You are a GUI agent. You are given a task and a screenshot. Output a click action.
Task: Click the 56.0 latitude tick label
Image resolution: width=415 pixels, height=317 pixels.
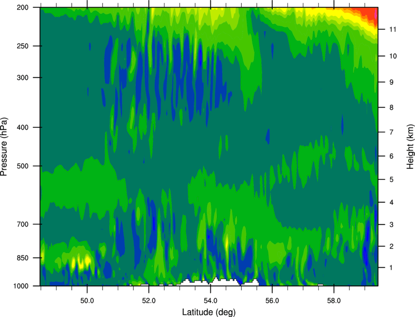point(272,301)
